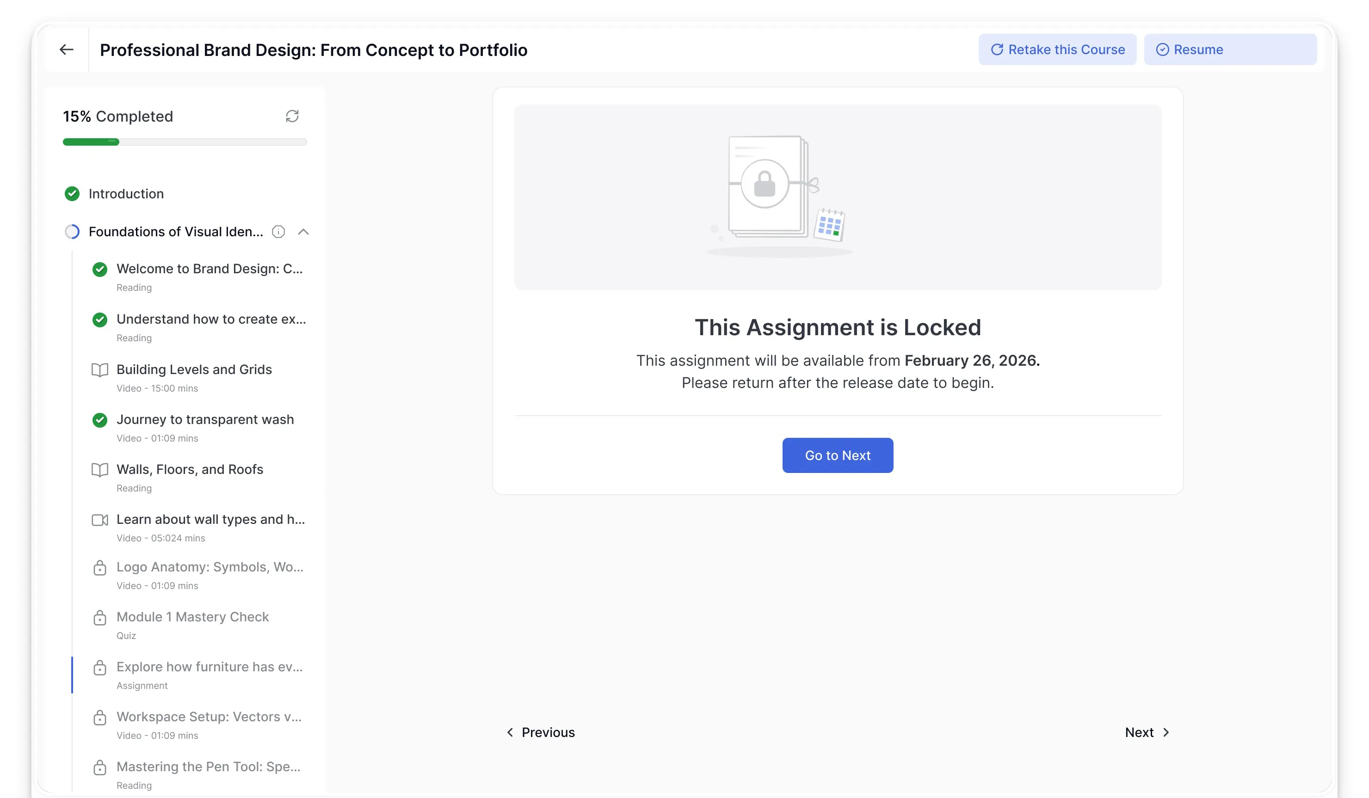Click the course progress bar

coord(185,142)
